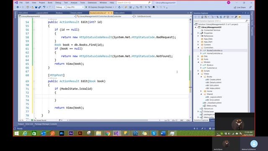Click Sync with Active Document icon
This screenshot has width=268, height=151.
(217, 17)
